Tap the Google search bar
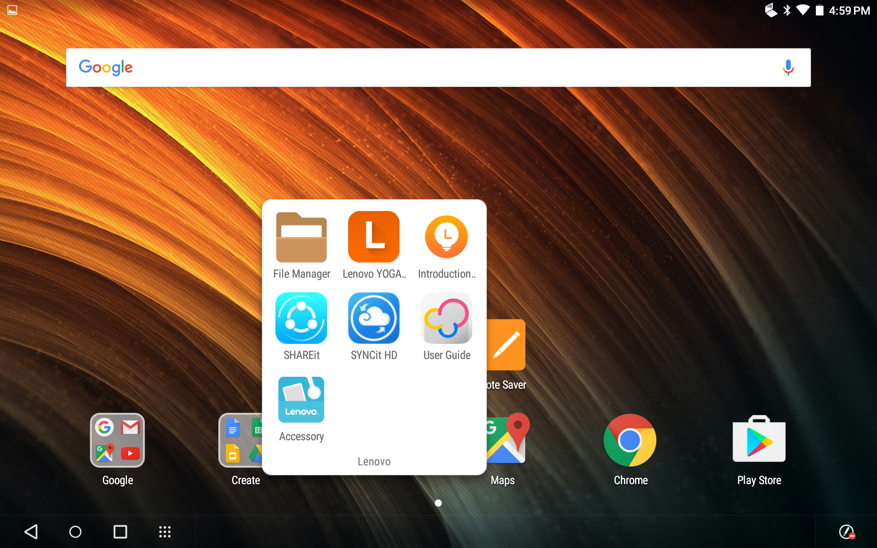Screen dimensions: 877x548 coord(438,68)
